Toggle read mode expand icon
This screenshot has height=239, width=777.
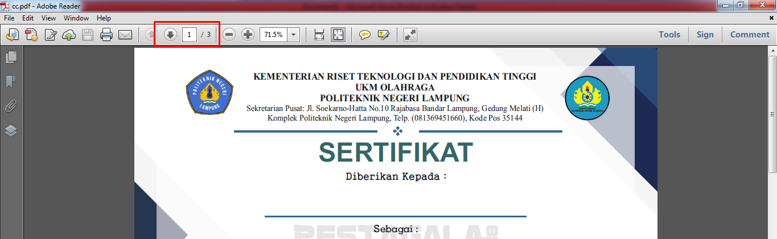(410, 35)
